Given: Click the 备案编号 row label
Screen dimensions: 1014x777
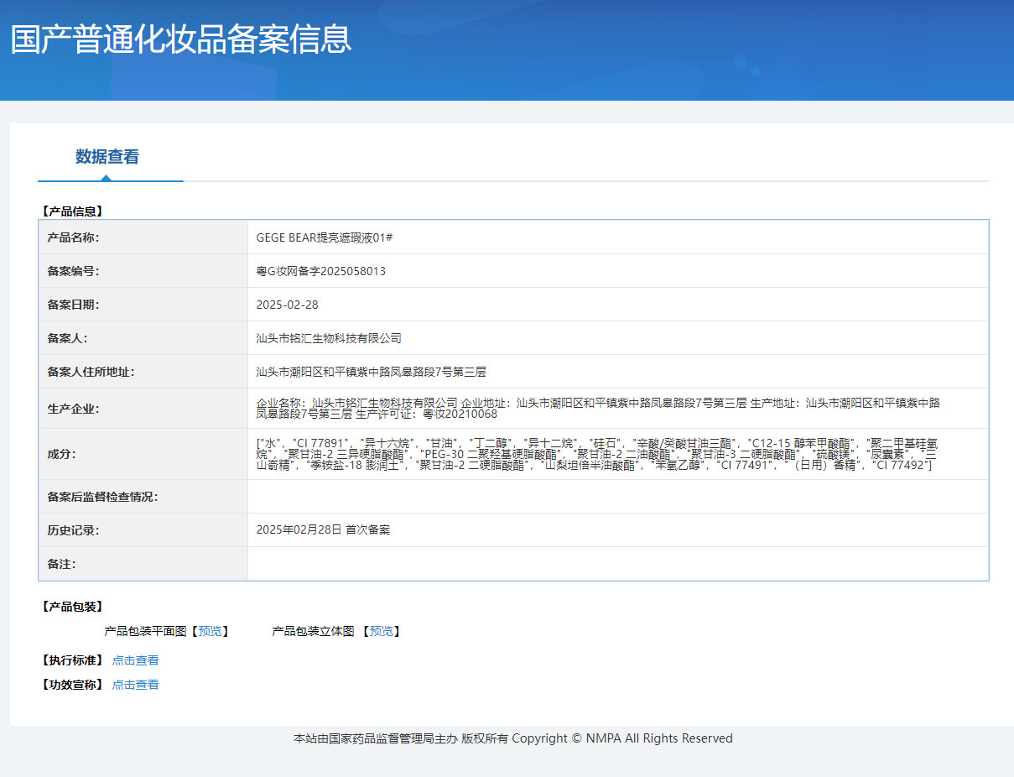Looking at the screenshot, I should 73,271.
